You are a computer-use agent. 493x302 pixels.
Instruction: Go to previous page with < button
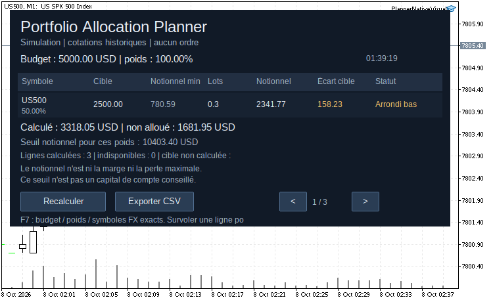(x=293, y=202)
